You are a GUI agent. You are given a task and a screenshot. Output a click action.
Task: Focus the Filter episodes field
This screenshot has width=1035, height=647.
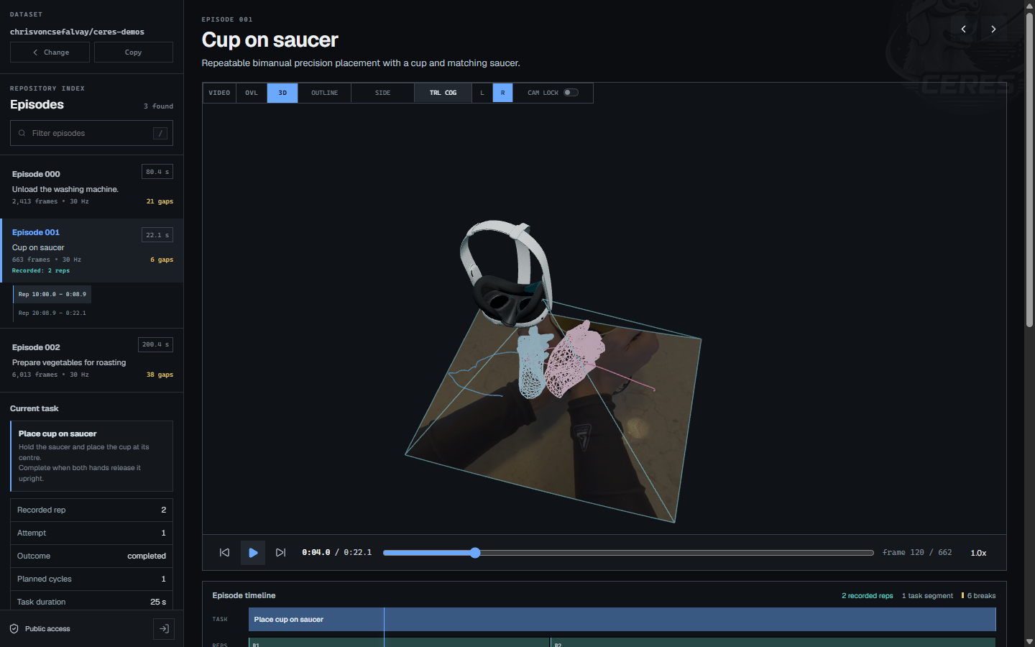pyautogui.click(x=91, y=133)
